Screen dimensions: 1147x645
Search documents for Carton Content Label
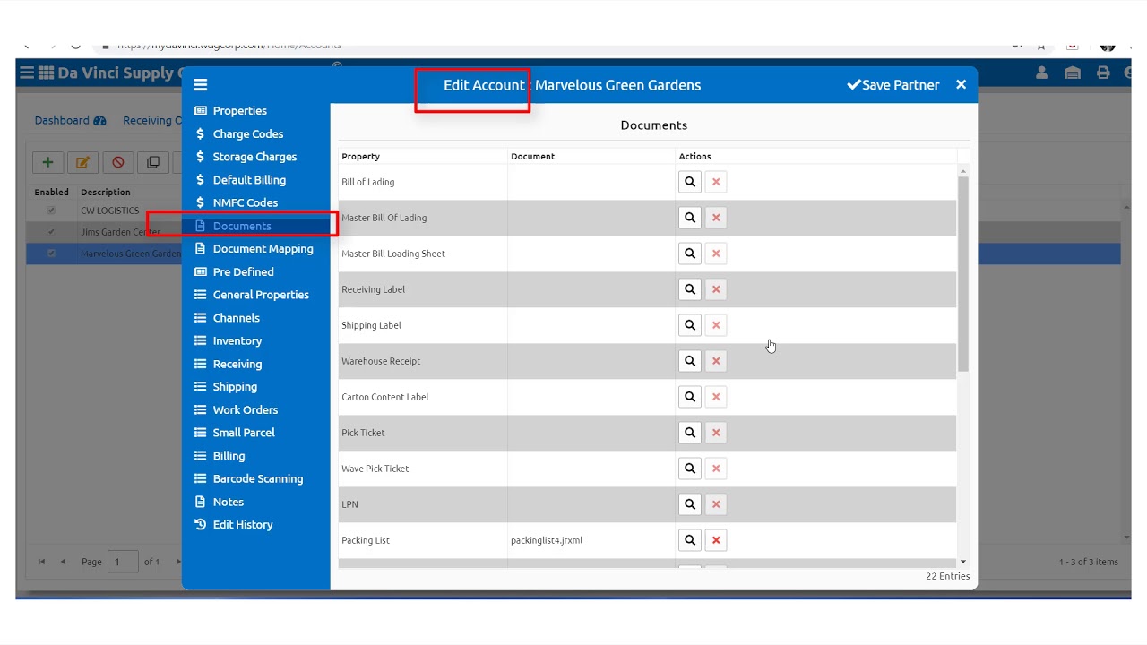pyautogui.click(x=690, y=397)
